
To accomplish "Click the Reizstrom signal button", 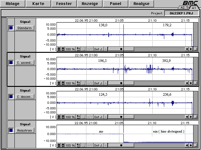I will [x=25, y=130].
